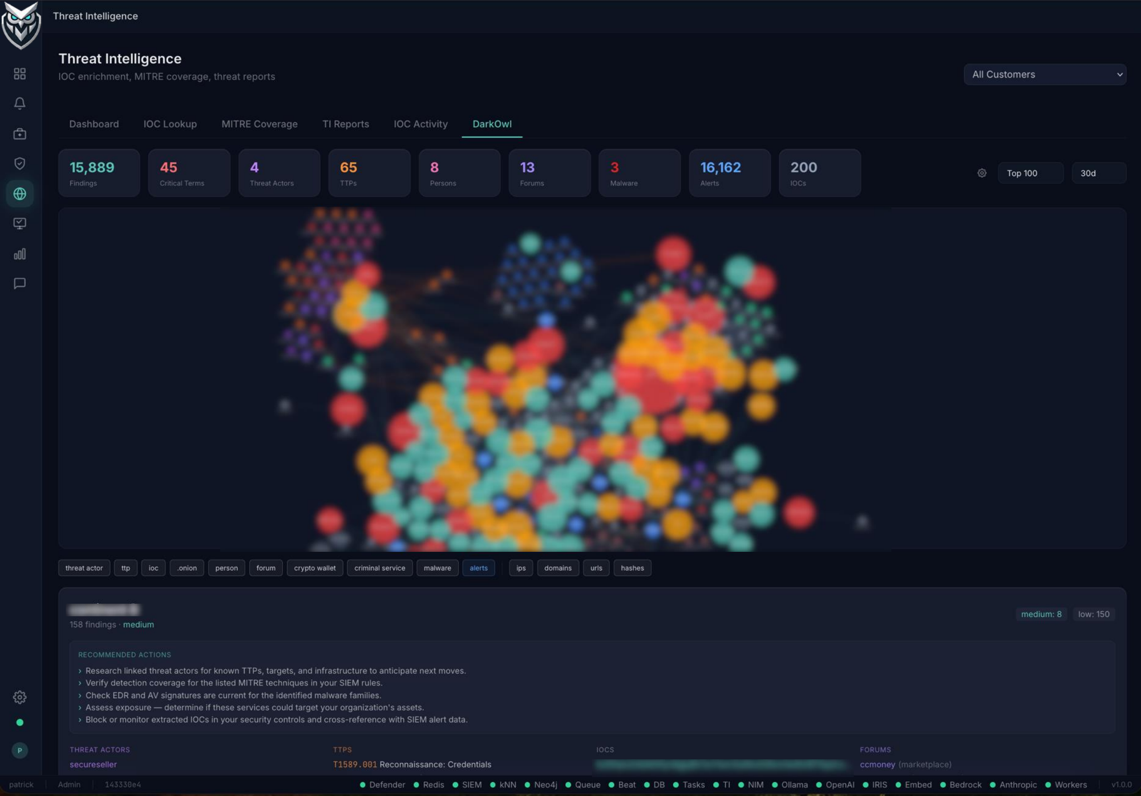
Task: Click the 45 Critical Terms card
Action: pos(189,173)
